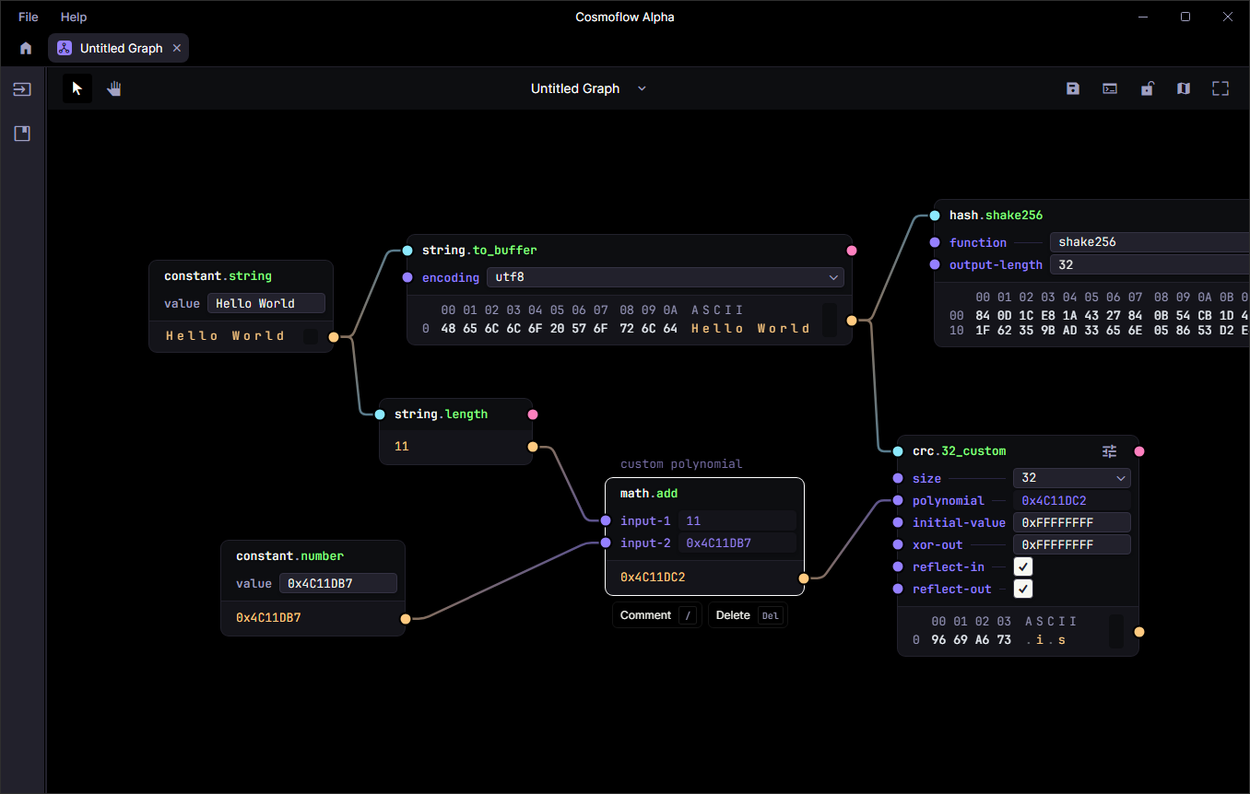Open the terminal console icon
The image size is (1250, 794).
pyautogui.click(x=1110, y=88)
